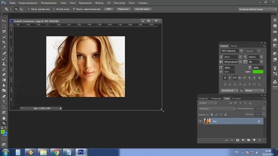Click Add layer mask icon in Layers panel
The height and width of the screenshot is (156, 278).
click(238, 140)
